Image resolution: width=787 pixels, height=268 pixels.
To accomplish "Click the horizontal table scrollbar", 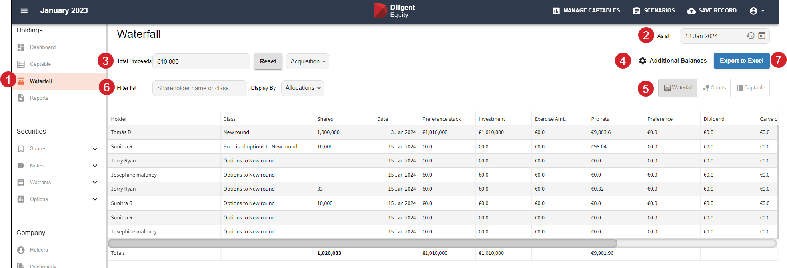I will click(x=362, y=243).
